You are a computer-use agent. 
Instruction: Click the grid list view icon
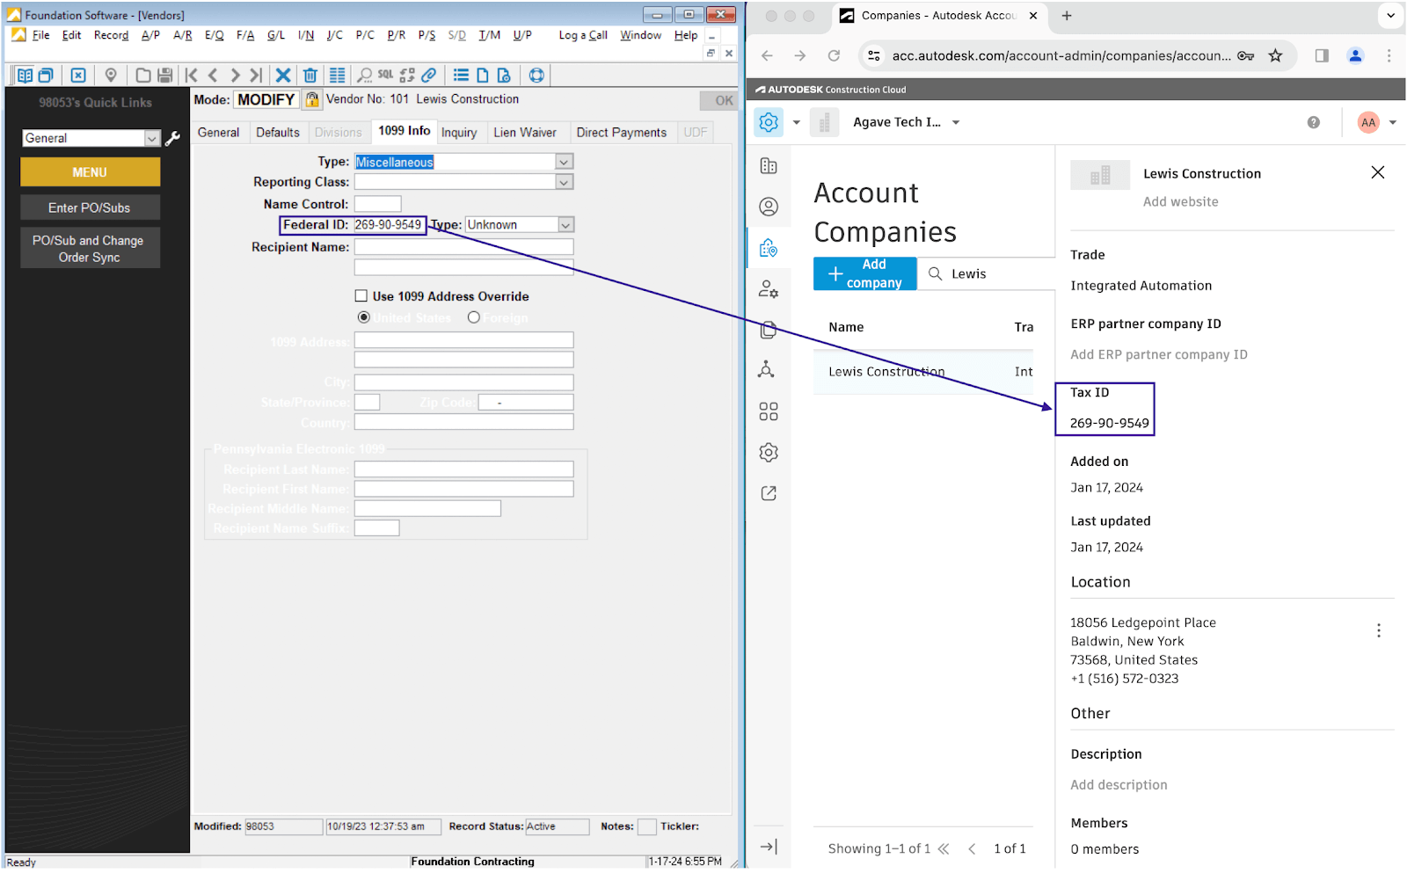[x=337, y=76]
